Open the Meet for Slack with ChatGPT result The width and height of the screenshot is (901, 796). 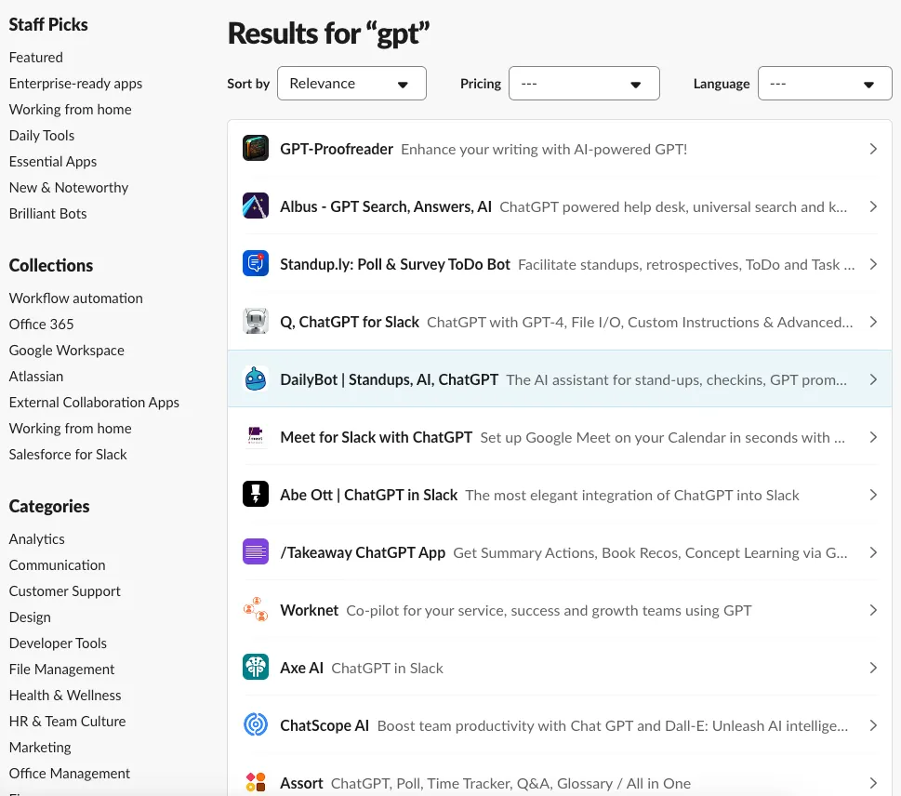(377, 437)
